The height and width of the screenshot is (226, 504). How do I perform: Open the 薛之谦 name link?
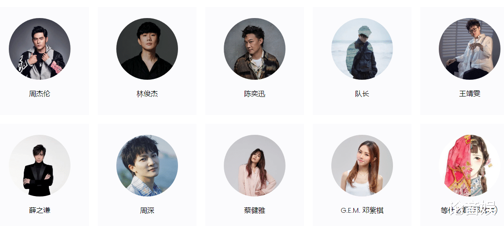(x=40, y=211)
